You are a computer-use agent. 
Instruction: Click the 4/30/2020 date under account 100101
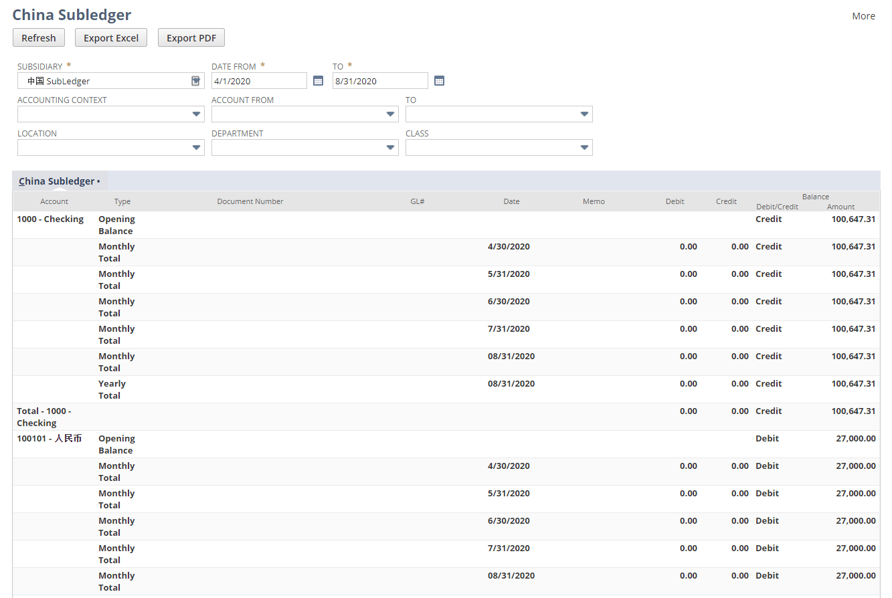pos(509,466)
